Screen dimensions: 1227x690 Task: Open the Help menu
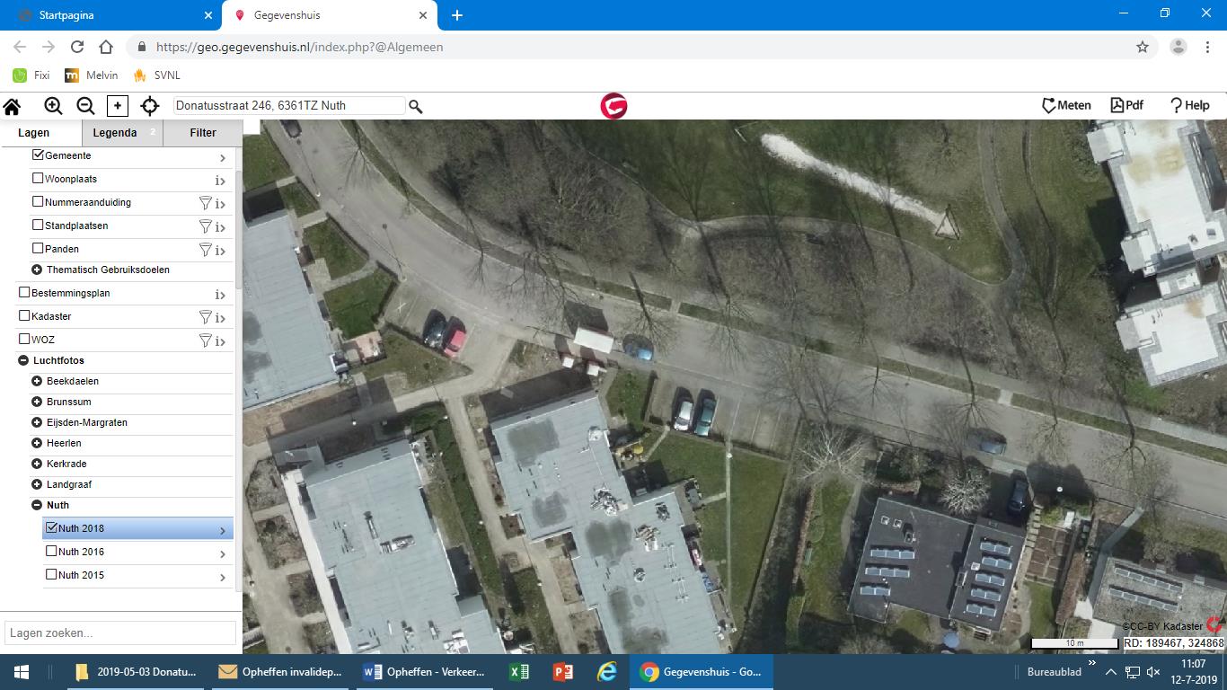coord(1189,105)
